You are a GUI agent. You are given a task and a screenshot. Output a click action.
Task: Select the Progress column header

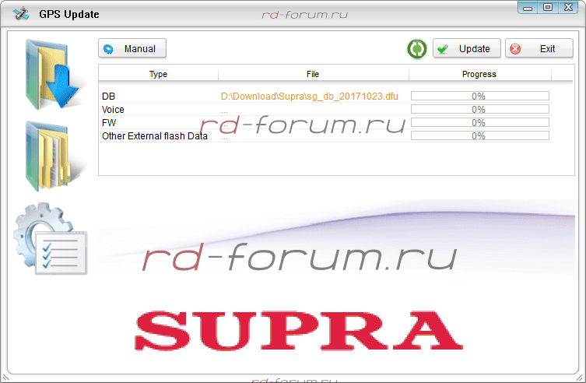coord(479,74)
